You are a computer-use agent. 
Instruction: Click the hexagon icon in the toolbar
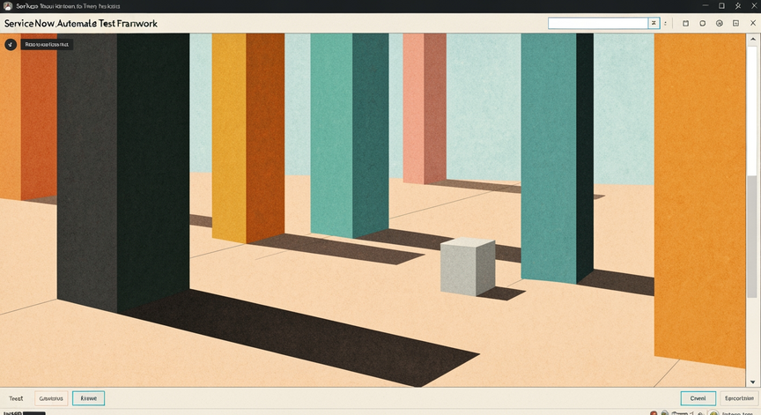(x=702, y=23)
